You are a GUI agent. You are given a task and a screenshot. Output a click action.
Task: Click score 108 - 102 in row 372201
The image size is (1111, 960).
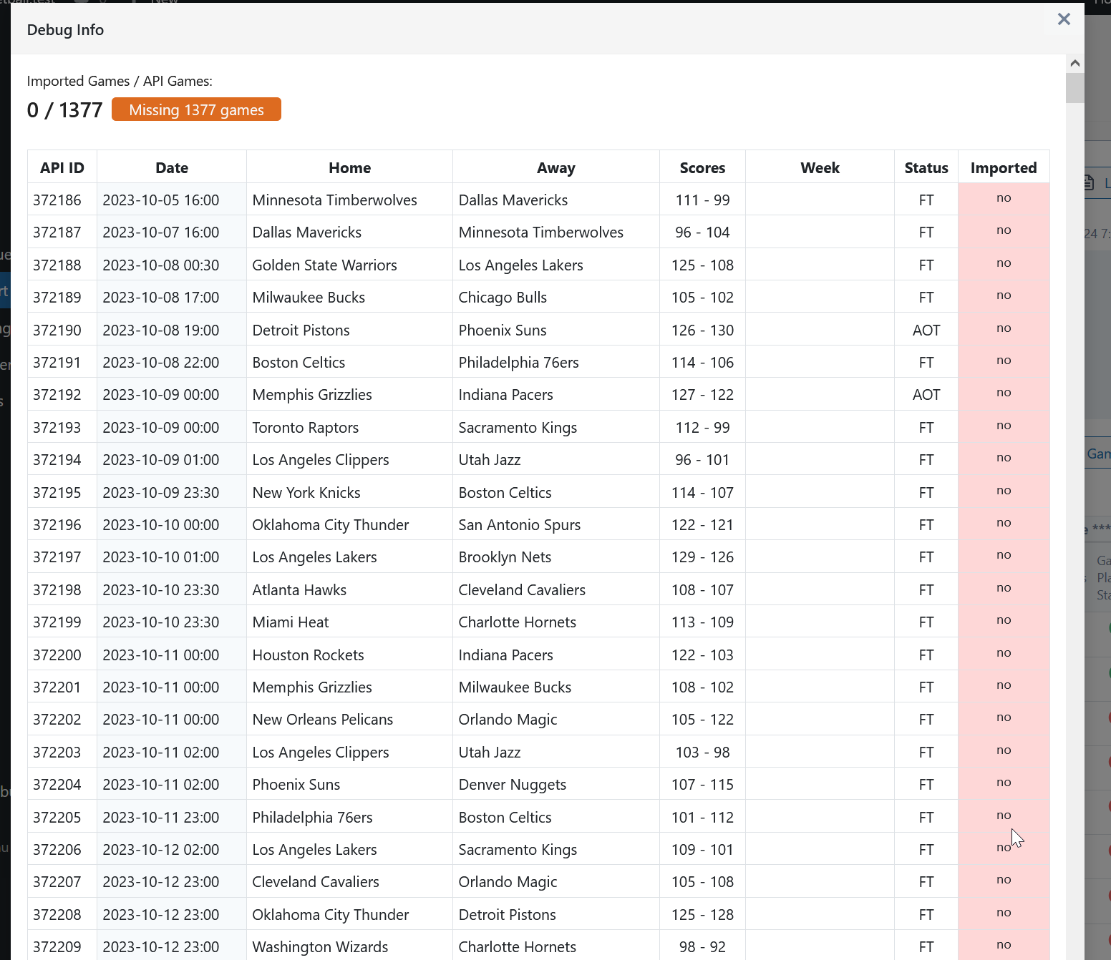(x=702, y=687)
